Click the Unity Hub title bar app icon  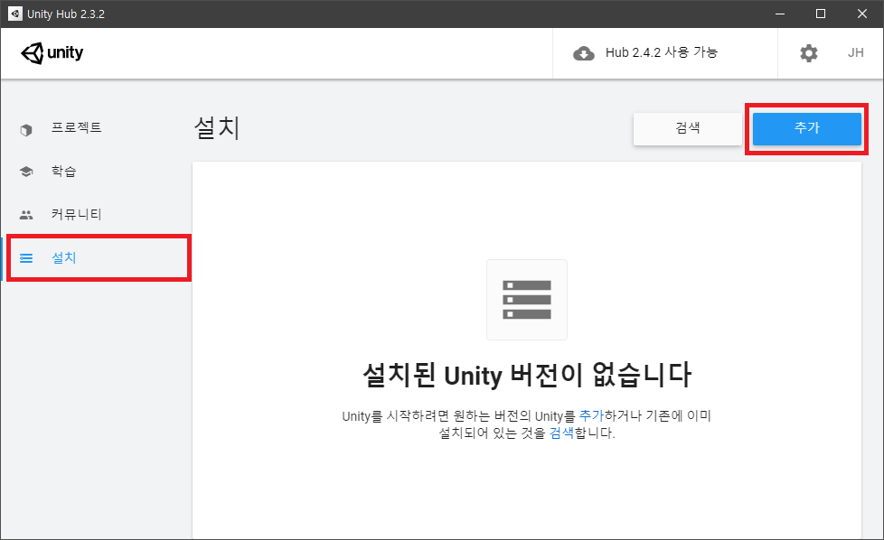point(14,14)
